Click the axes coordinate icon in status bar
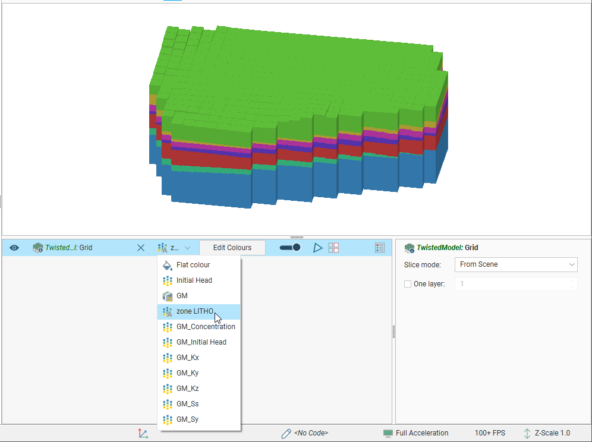592x442 pixels. click(143, 434)
